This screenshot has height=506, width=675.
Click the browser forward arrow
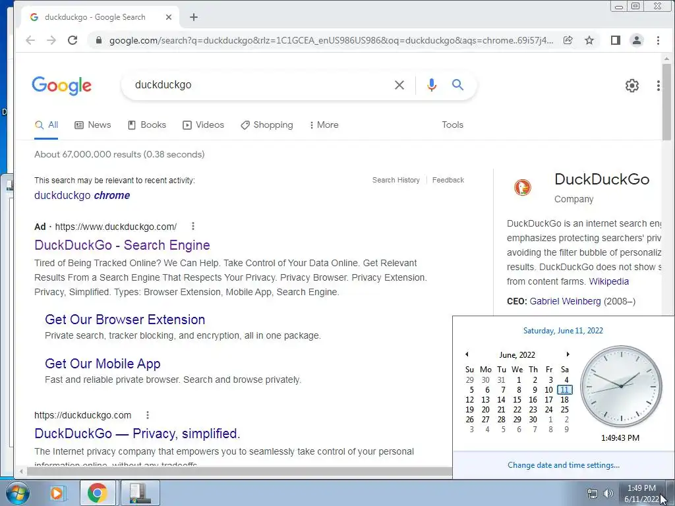[x=51, y=40]
